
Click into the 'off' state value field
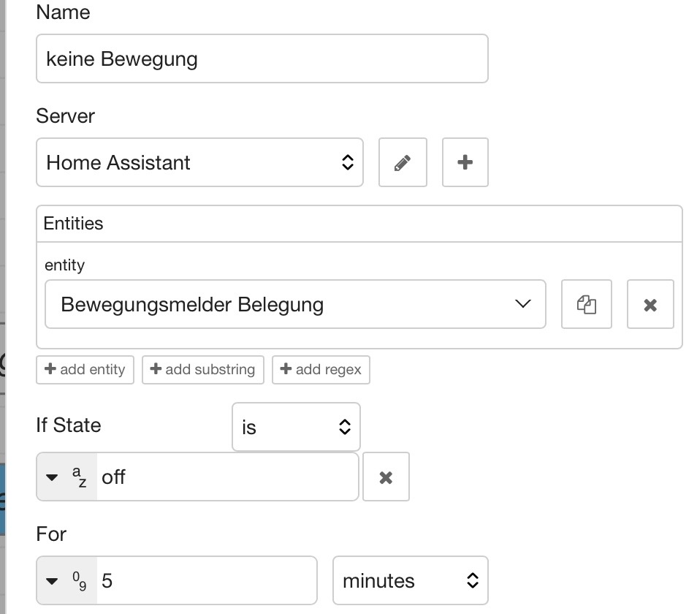[227, 477]
